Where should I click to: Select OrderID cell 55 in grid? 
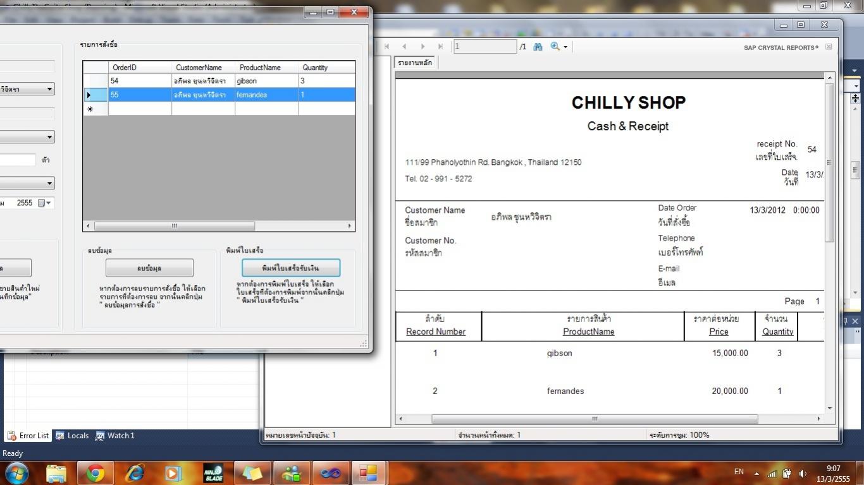point(140,95)
